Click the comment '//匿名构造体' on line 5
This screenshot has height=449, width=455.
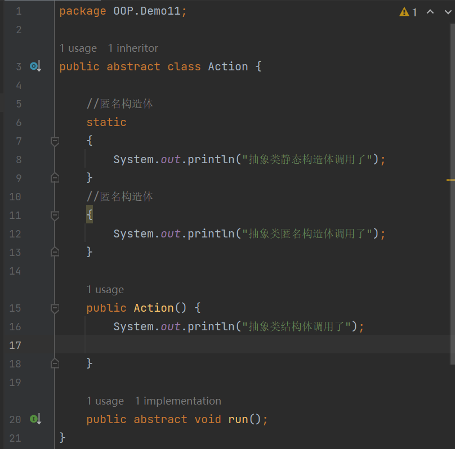pos(120,104)
